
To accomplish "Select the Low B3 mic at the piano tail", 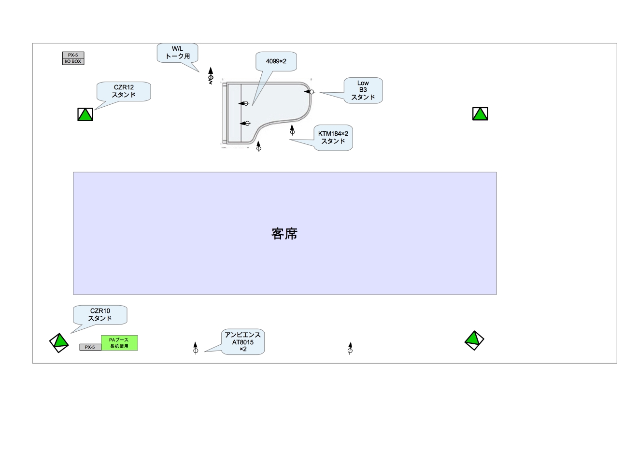I will click(310, 92).
